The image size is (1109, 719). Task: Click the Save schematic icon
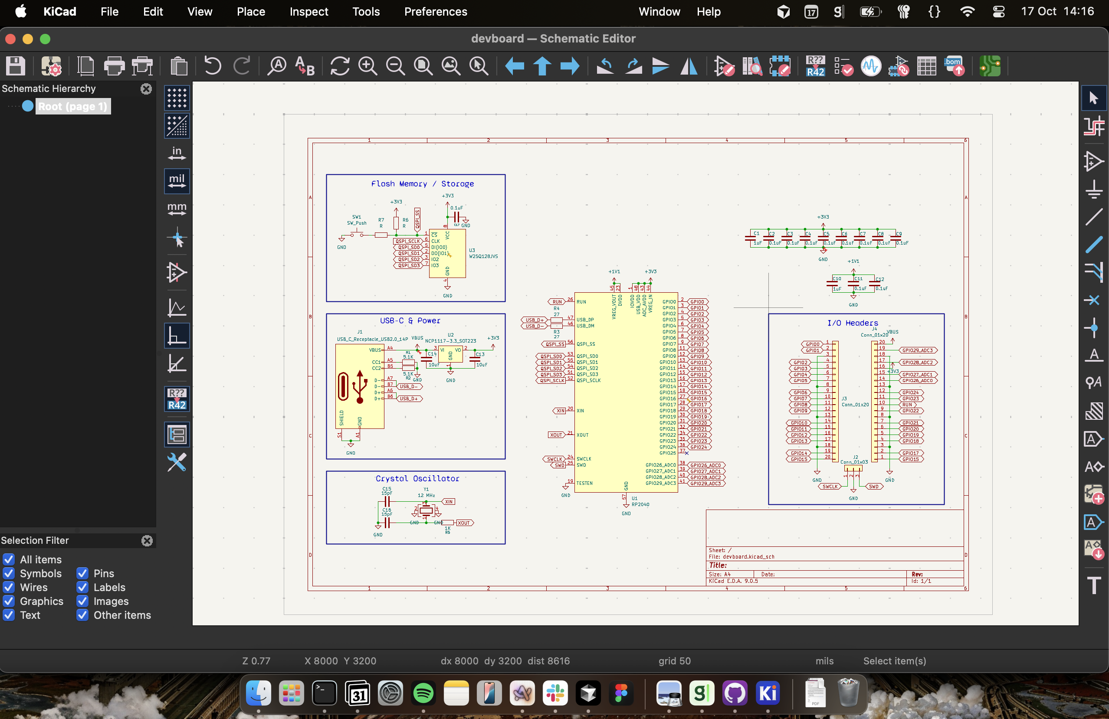click(15, 65)
